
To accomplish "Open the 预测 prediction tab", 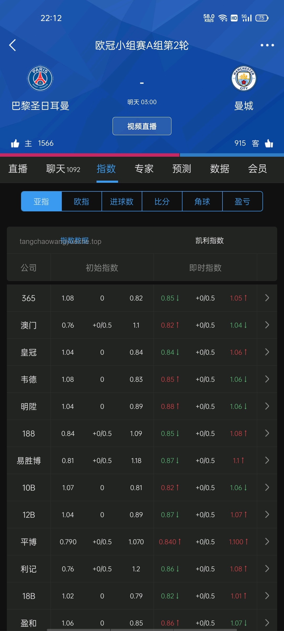I will point(182,169).
